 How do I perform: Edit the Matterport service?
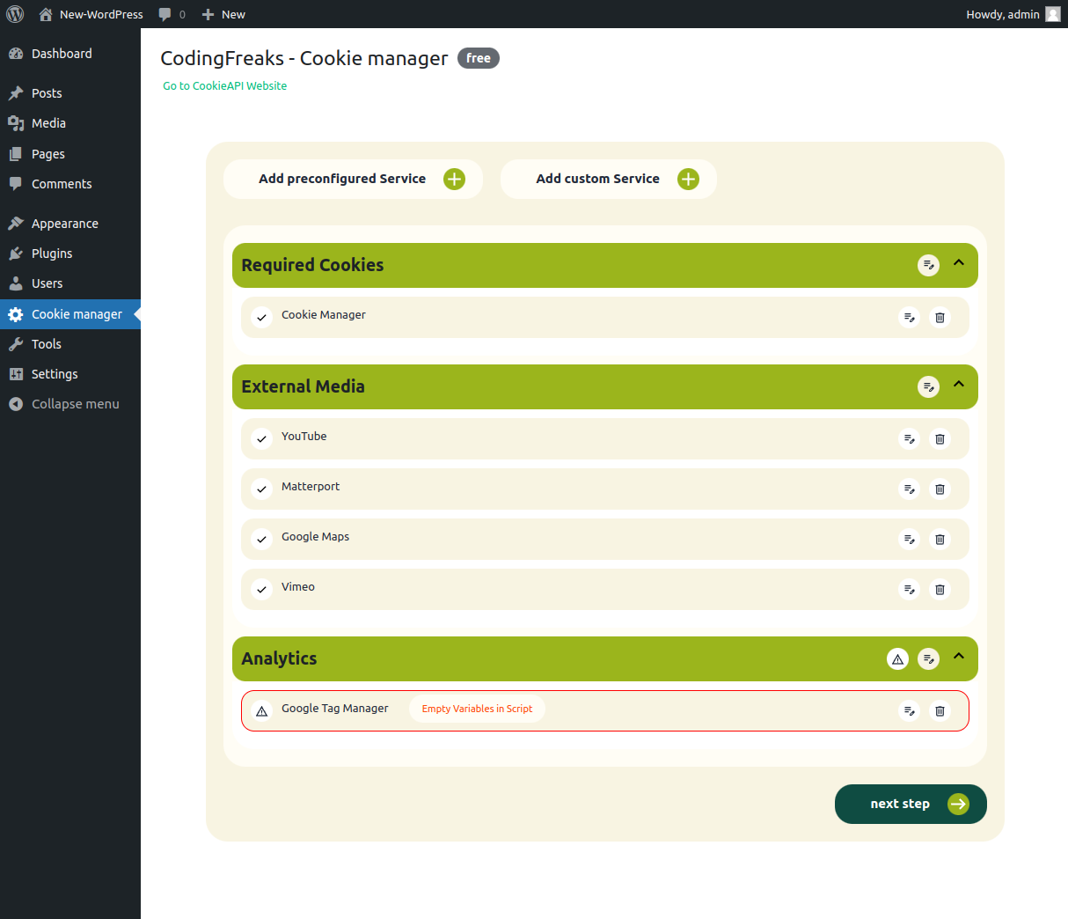tap(910, 489)
